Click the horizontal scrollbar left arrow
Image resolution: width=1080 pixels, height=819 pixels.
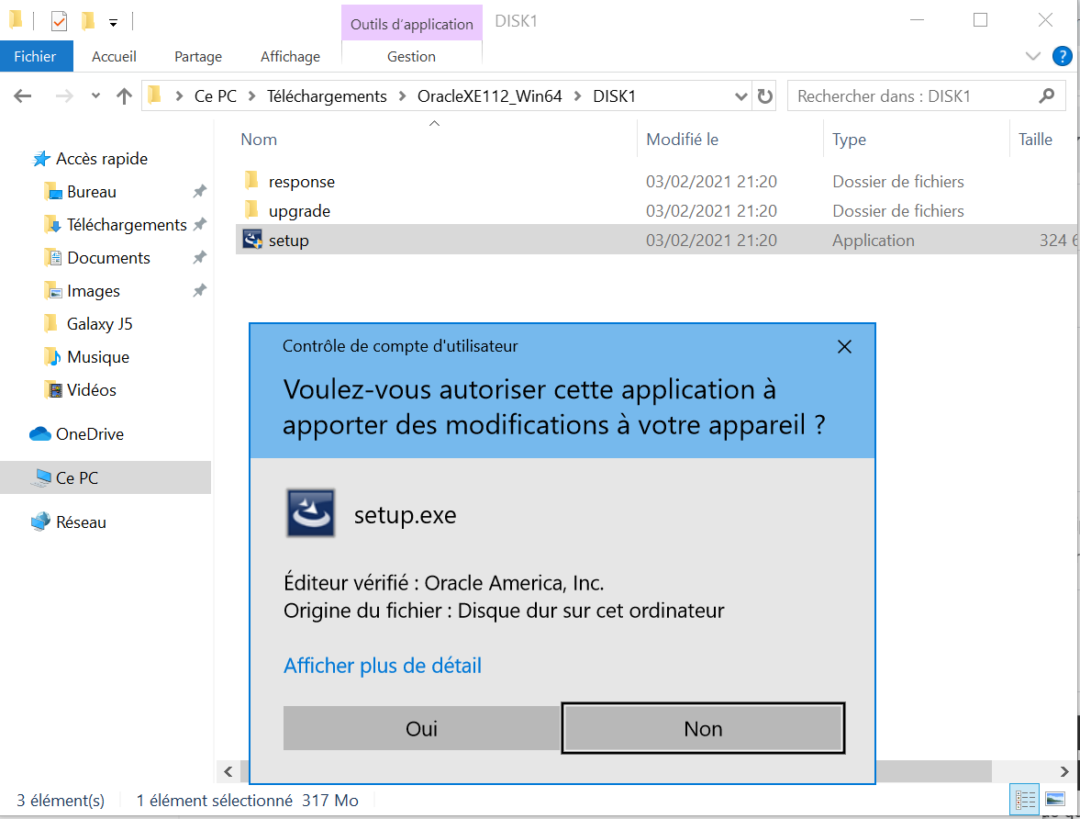click(x=228, y=771)
